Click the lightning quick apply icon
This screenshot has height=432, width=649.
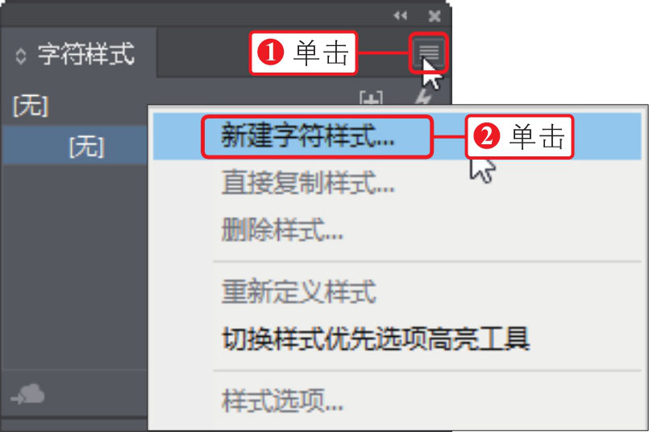423,98
